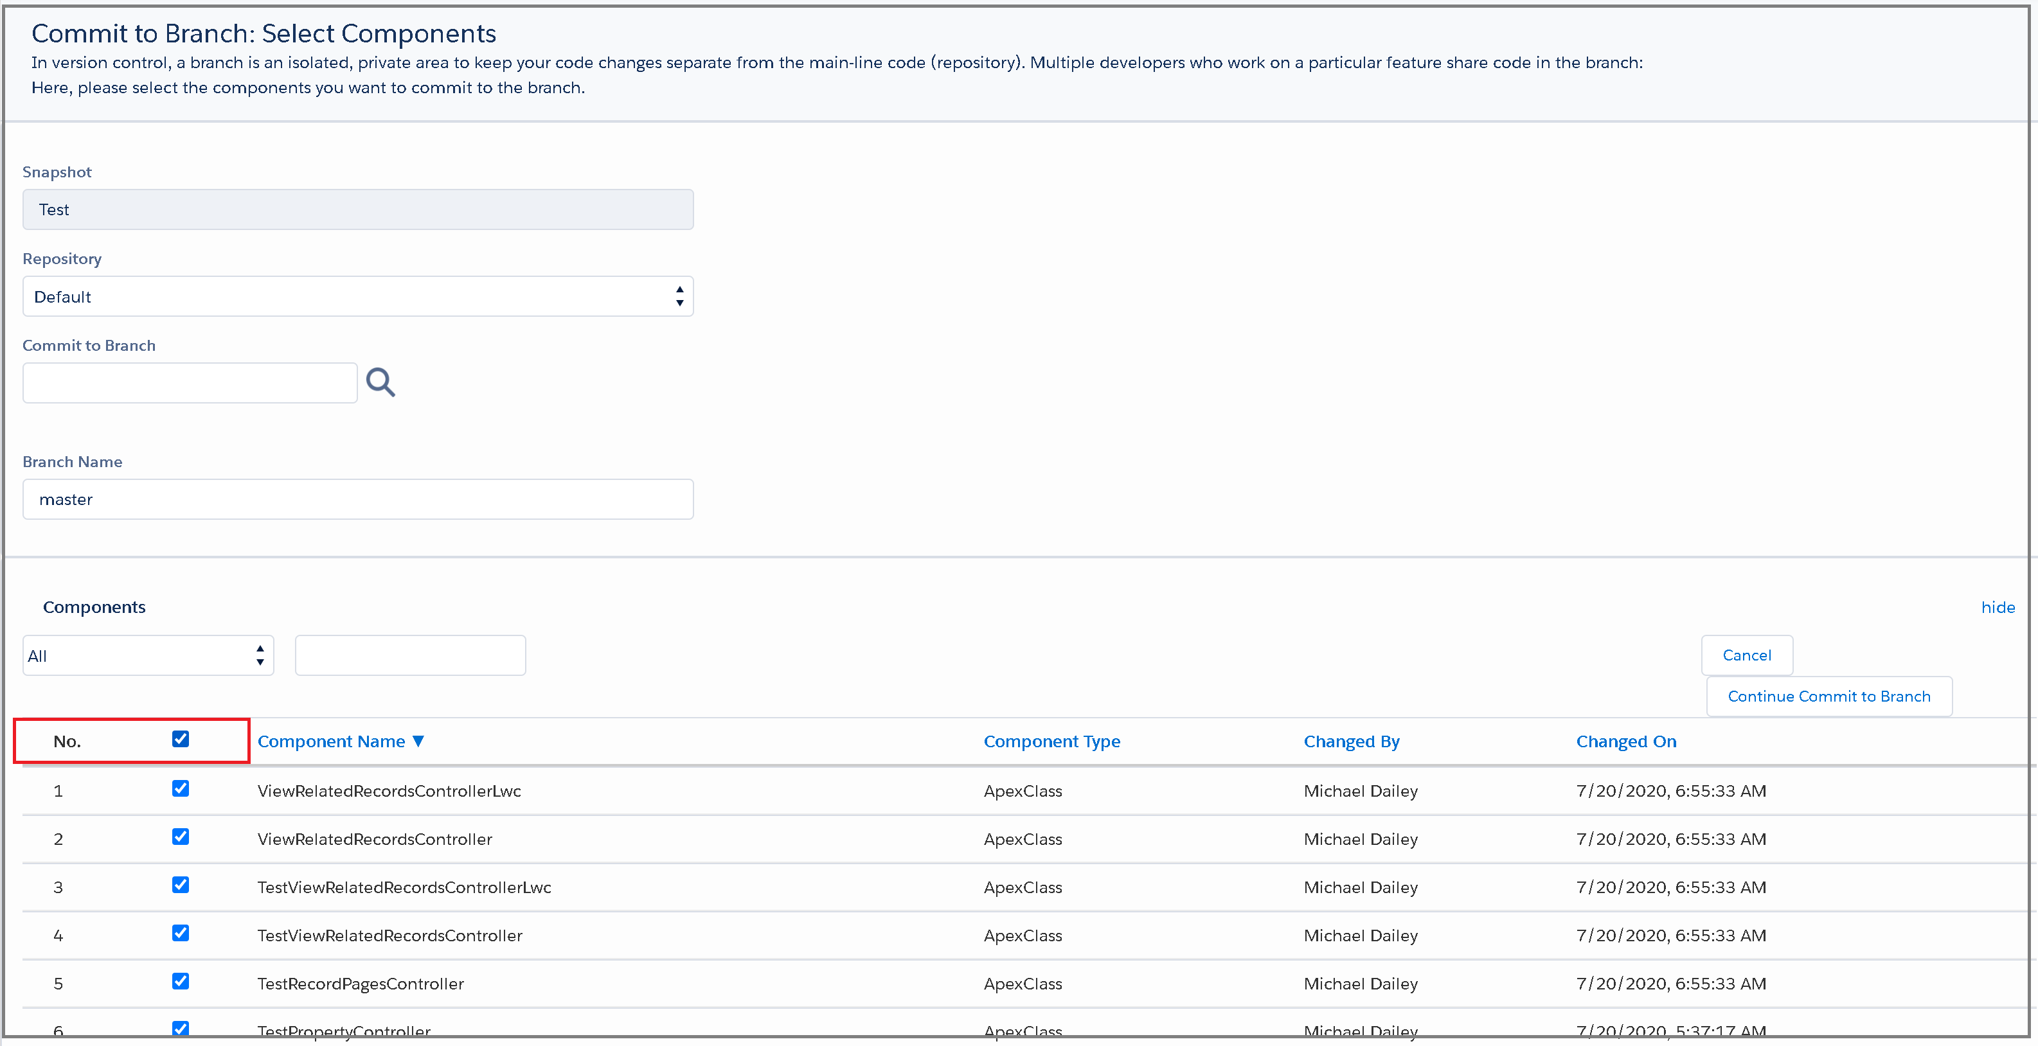This screenshot has width=2038, height=1046.
Task: Click ApexClass type in row 1
Action: coord(1023,791)
